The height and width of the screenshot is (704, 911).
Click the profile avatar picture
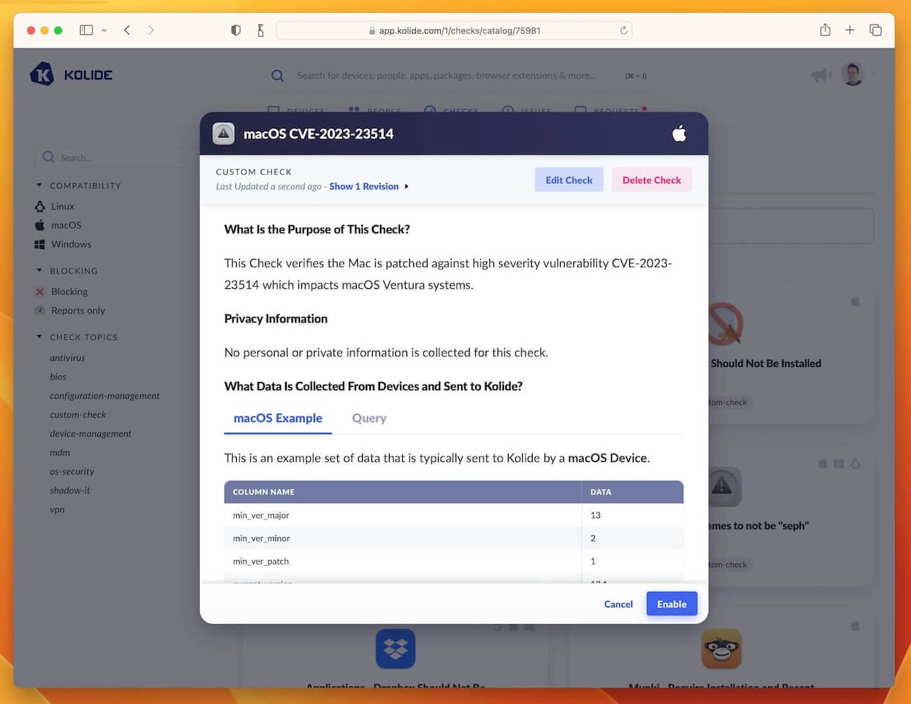click(852, 74)
